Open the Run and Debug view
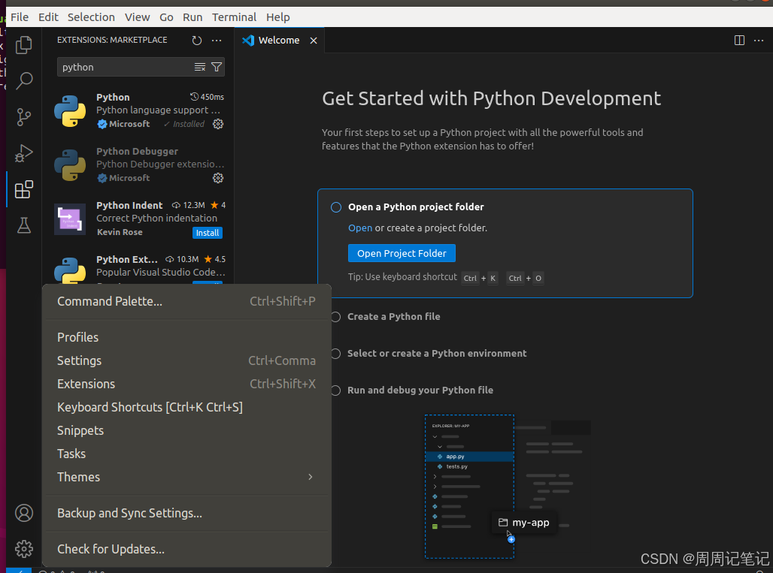The image size is (773, 573). pos(23,153)
